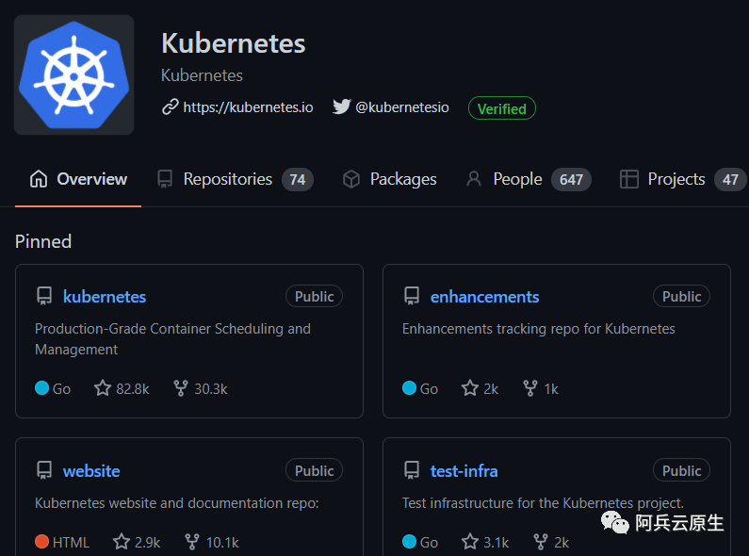Viewport: 749px width, 556px height.
Task: Open the Packages tab
Action: pos(390,179)
